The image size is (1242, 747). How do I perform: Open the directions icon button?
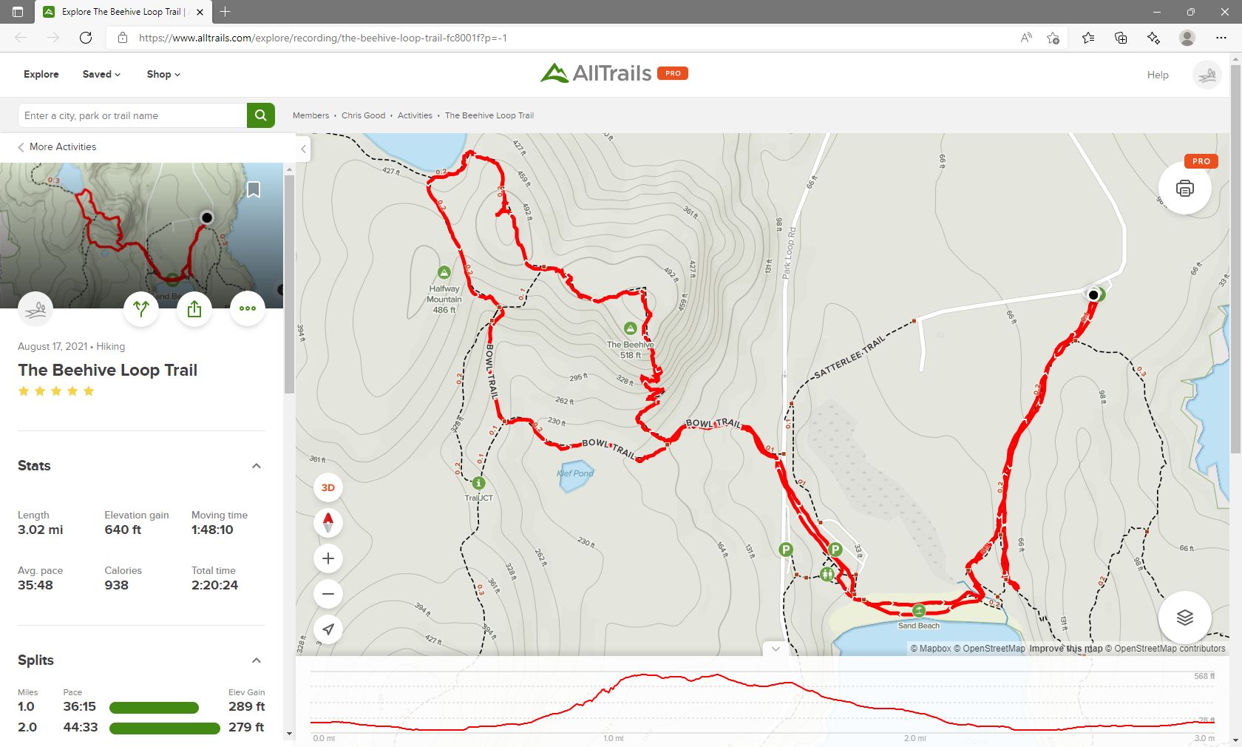pyautogui.click(x=141, y=308)
